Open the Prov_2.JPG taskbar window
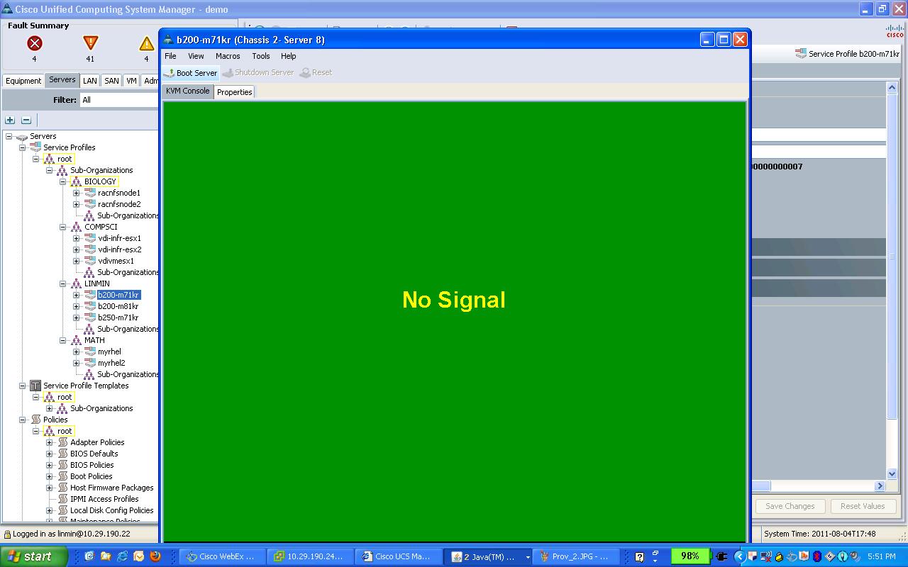 click(x=576, y=556)
